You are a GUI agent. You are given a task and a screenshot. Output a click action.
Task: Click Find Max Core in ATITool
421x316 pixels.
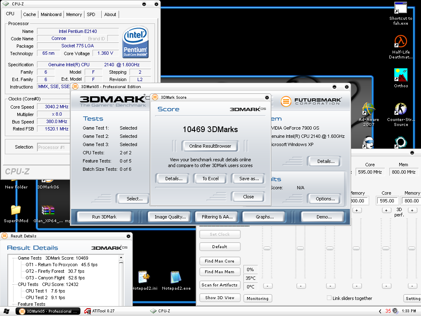[x=220, y=261]
